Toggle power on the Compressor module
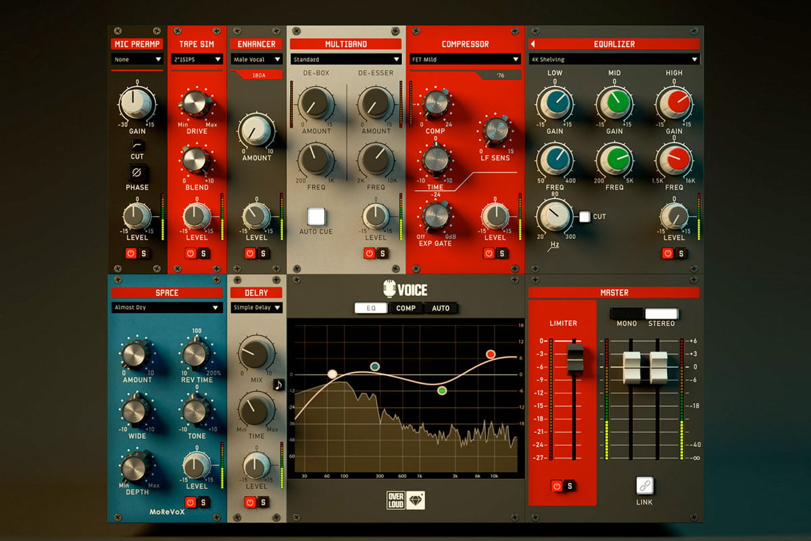811x541 pixels. (489, 253)
